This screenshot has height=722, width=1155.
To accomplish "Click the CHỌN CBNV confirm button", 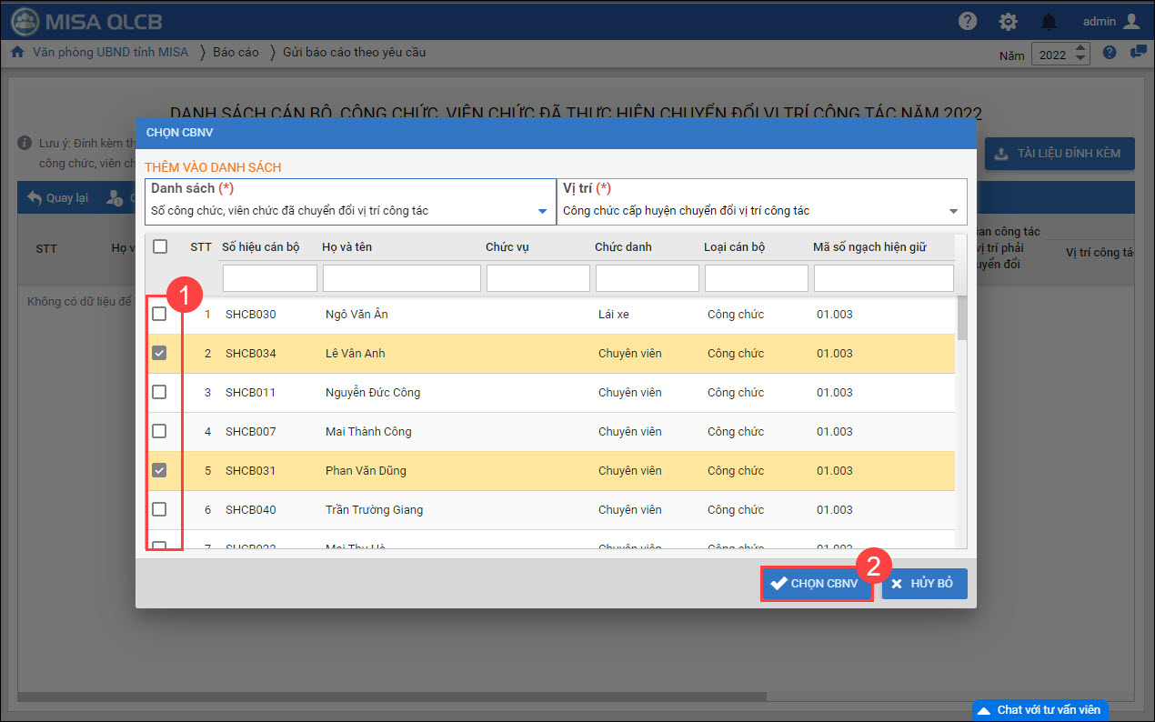I will (816, 584).
